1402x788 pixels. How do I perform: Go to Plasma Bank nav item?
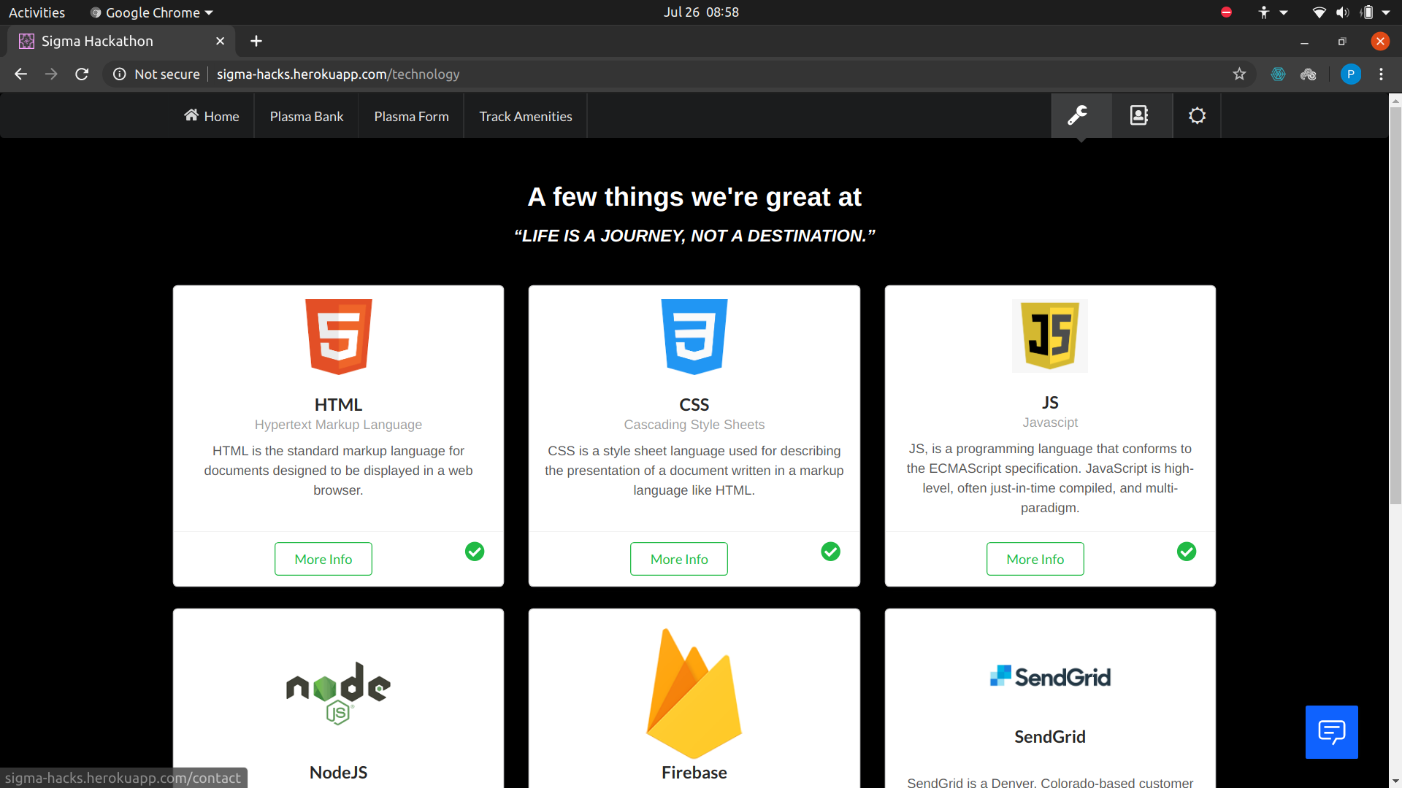tap(307, 116)
